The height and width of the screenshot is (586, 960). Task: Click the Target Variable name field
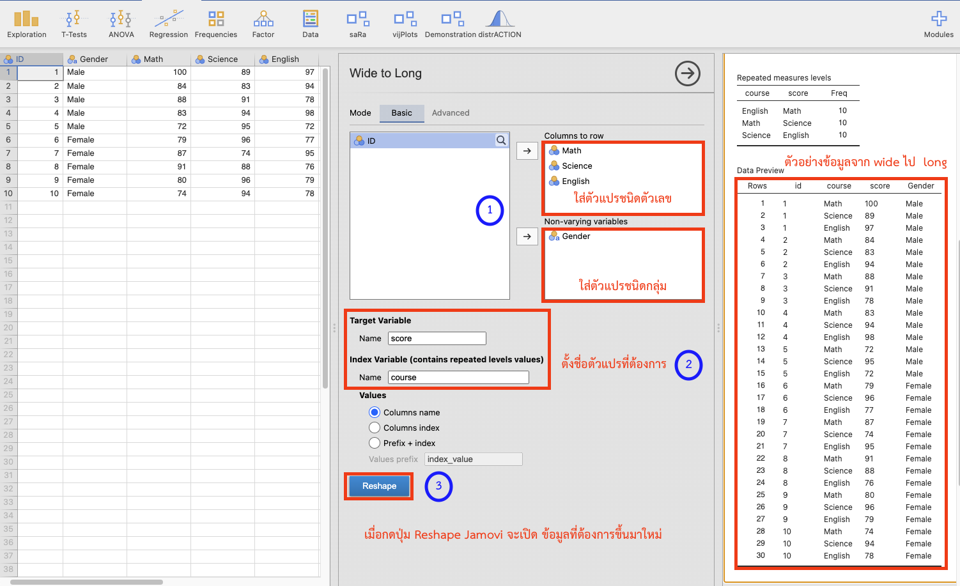pyautogui.click(x=437, y=339)
